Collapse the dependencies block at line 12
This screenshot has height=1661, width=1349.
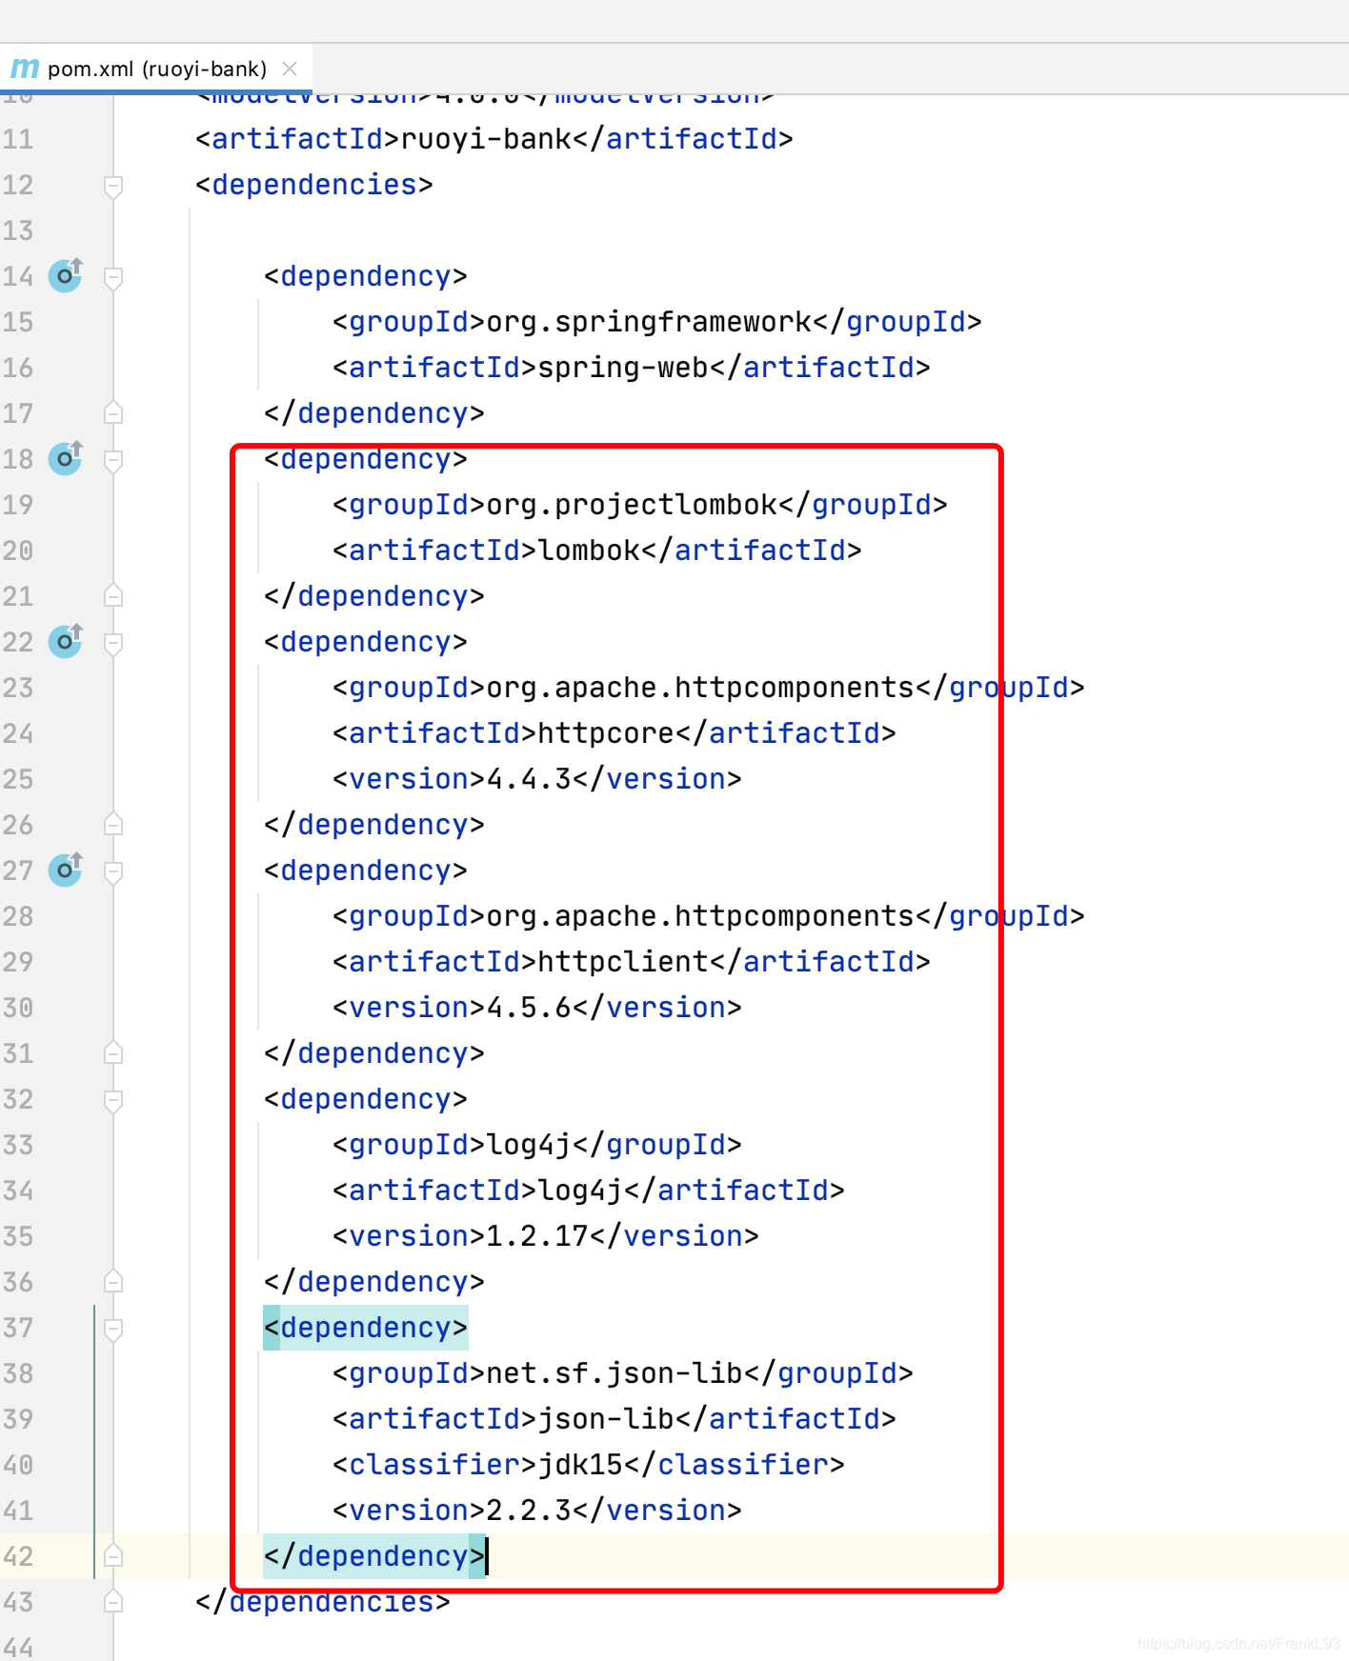click(x=113, y=185)
